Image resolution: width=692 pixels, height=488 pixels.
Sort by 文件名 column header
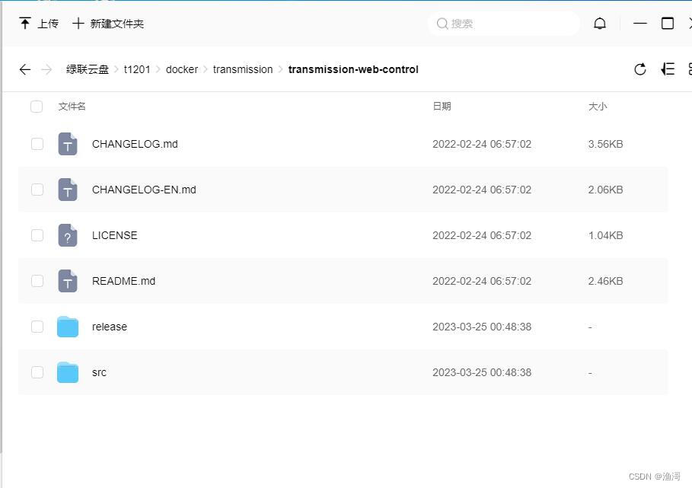[x=72, y=107]
